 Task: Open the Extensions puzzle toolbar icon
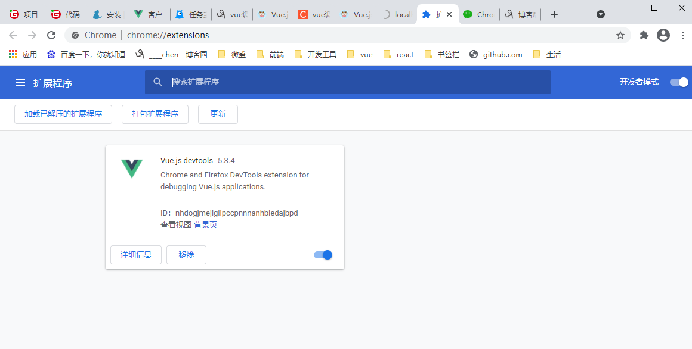[x=644, y=35]
